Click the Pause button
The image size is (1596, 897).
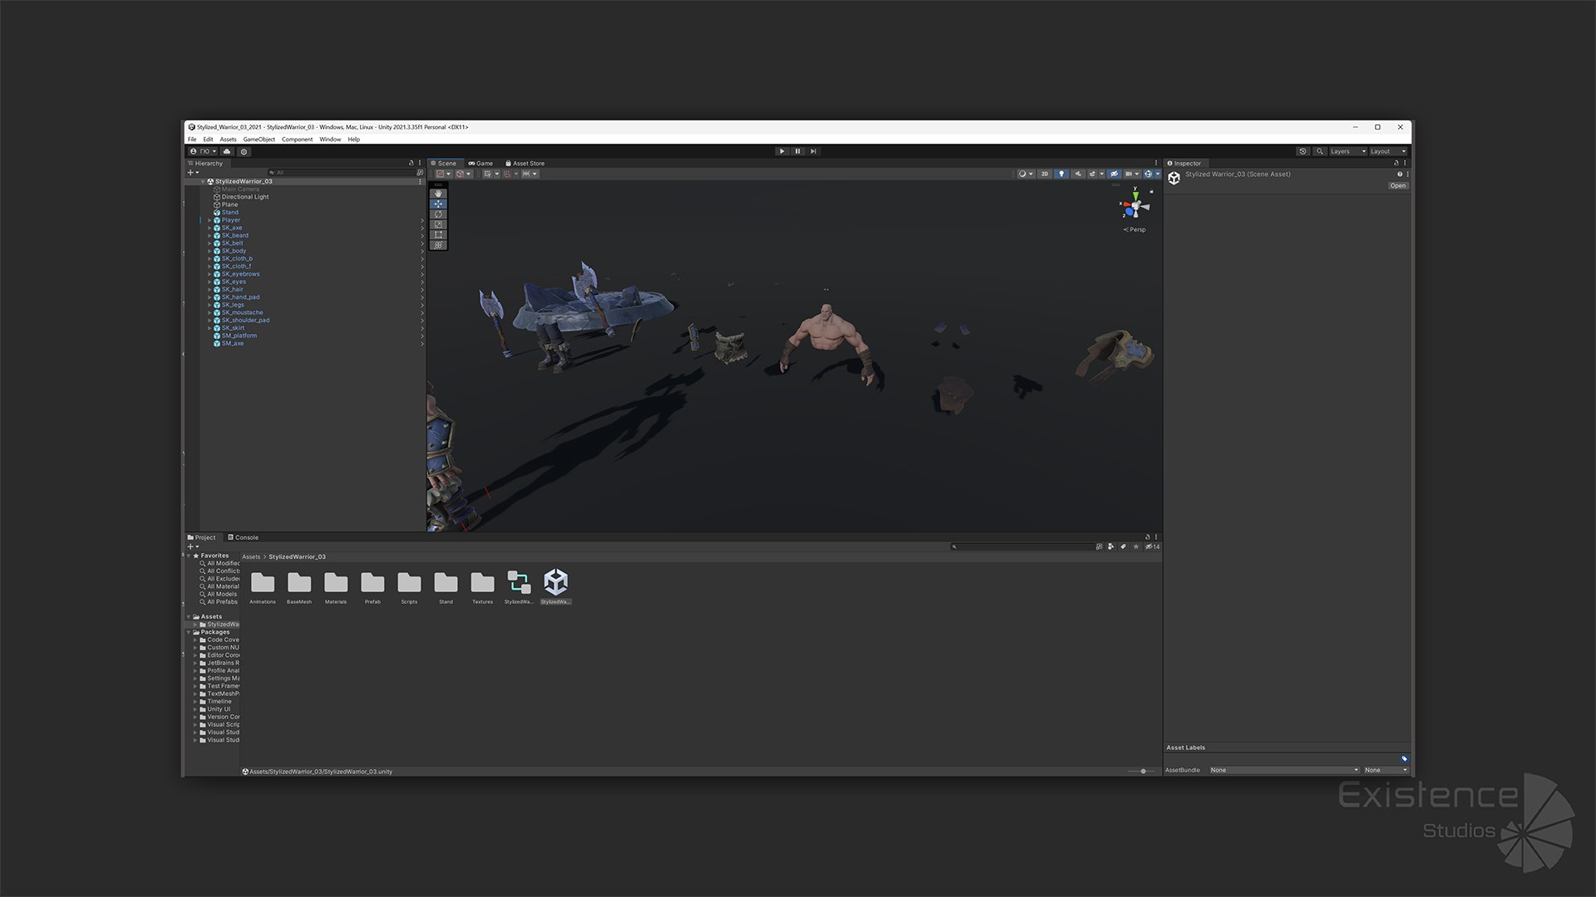tap(797, 151)
